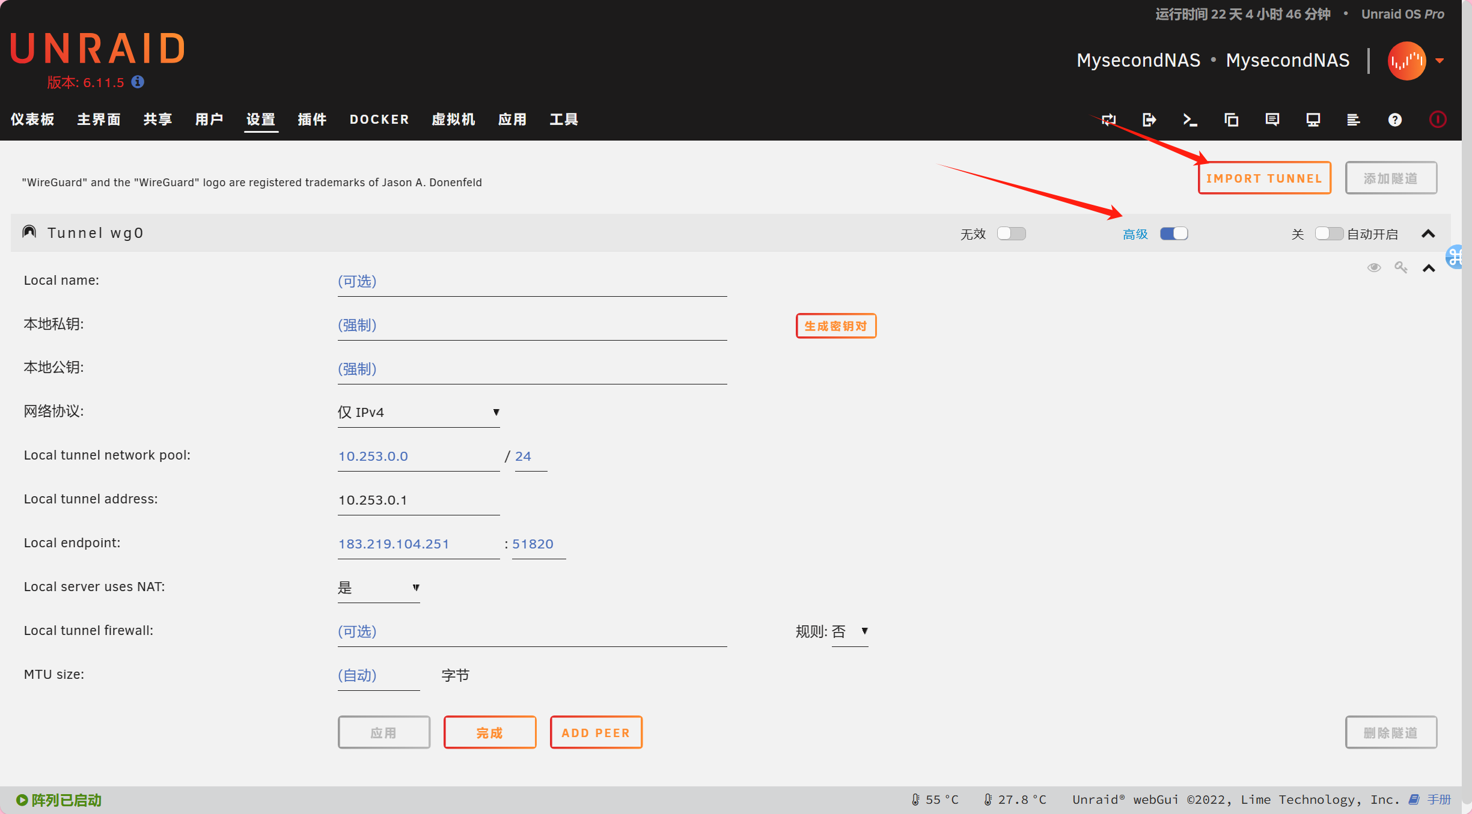The height and width of the screenshot is (814, 1472).
Task: Open the 网络协议 IPv4 dropdown
Action: coord(418,412)
